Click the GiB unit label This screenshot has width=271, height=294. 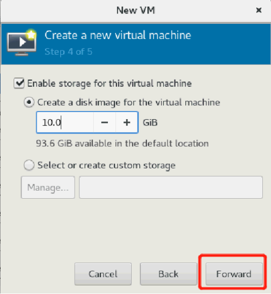coord(150,122)
